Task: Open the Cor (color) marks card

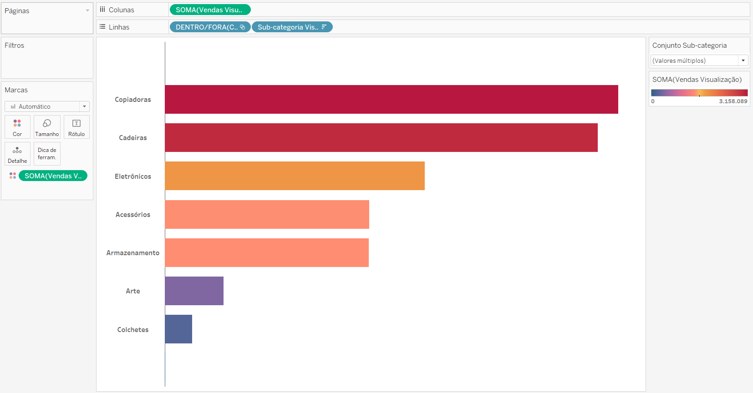Action: pyautogui.click(x=17, y=127)
